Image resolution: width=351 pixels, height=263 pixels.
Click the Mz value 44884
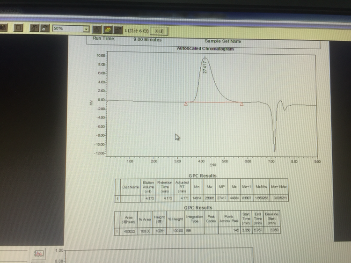(234, 198)
